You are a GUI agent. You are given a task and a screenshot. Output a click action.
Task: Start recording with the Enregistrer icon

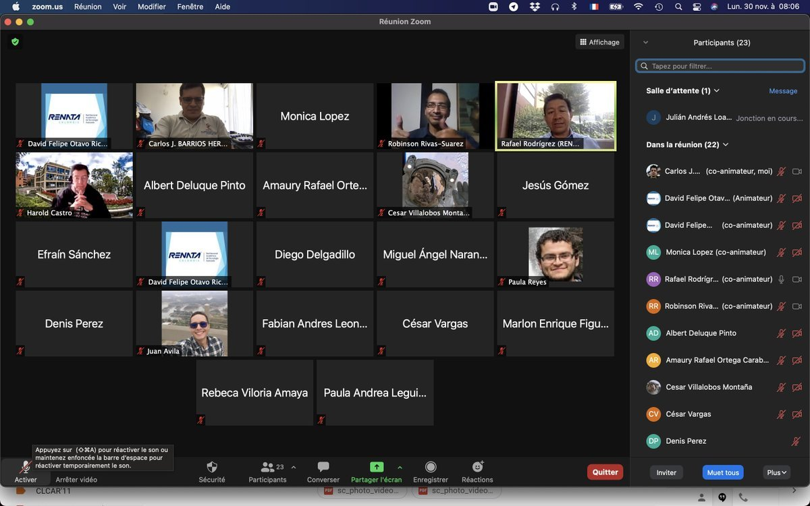click(x=431, y=467)
